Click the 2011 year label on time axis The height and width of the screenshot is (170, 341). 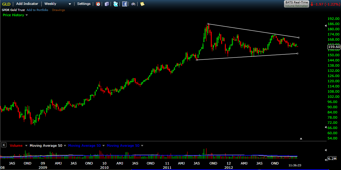click(x=167, y=168)
